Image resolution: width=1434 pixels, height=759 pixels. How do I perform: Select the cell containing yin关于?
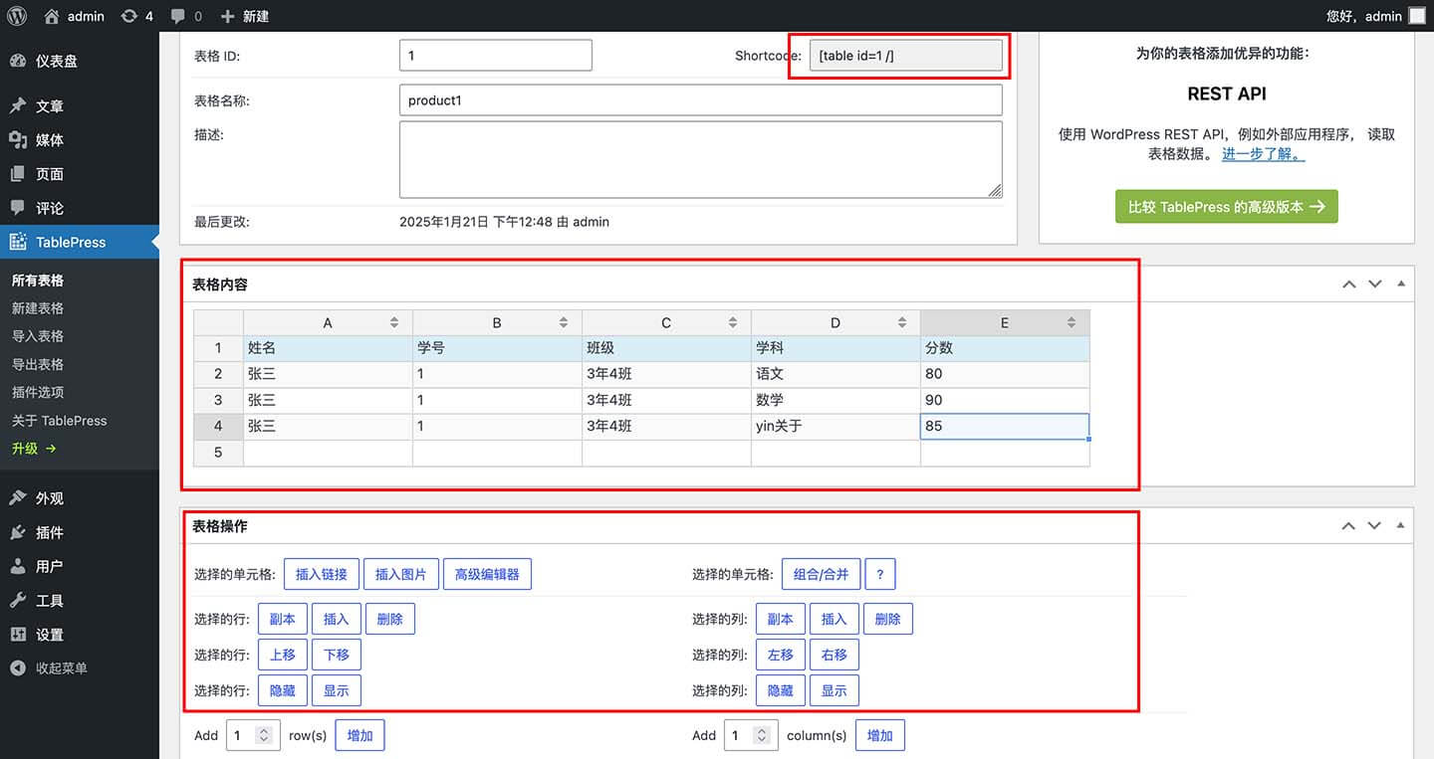(x=836, y=426)
